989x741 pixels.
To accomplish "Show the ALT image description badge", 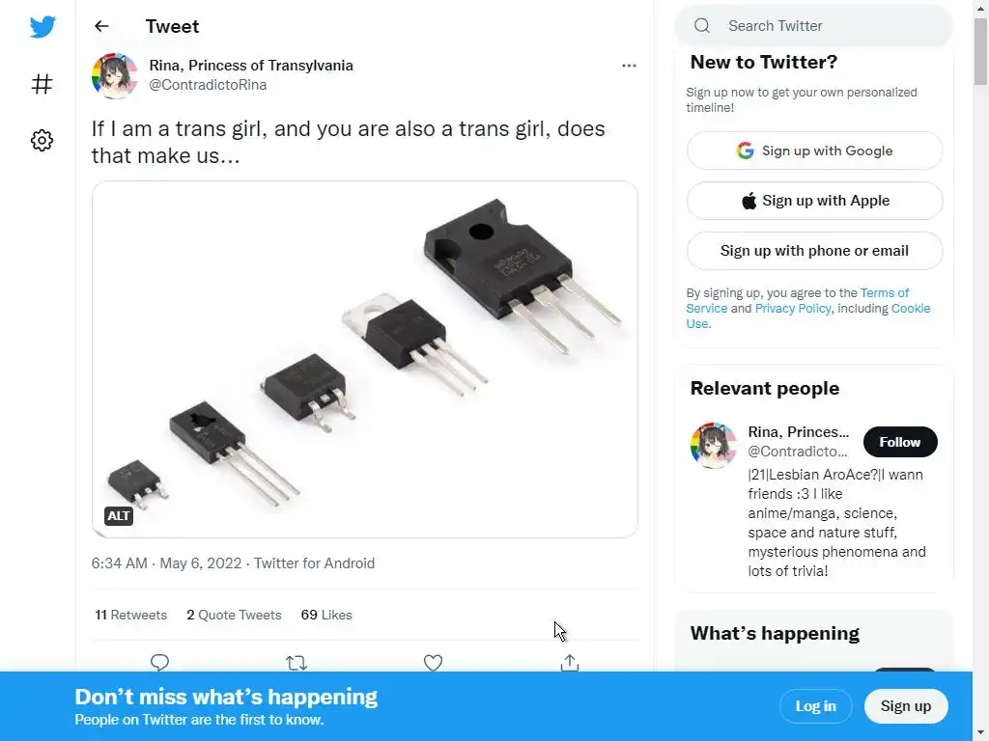I will click(x=119, y=516).
